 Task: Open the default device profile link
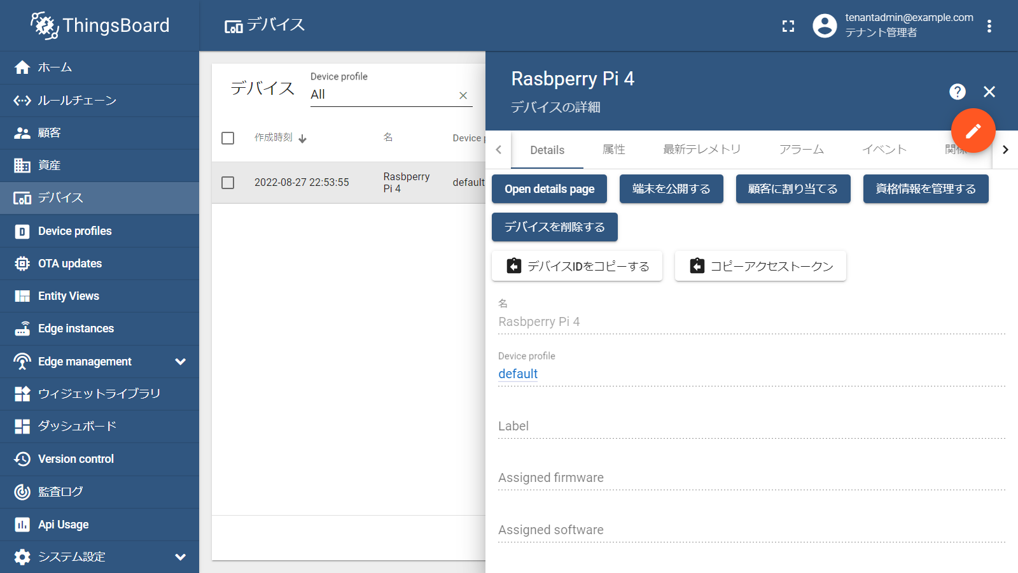coord(518,374)
